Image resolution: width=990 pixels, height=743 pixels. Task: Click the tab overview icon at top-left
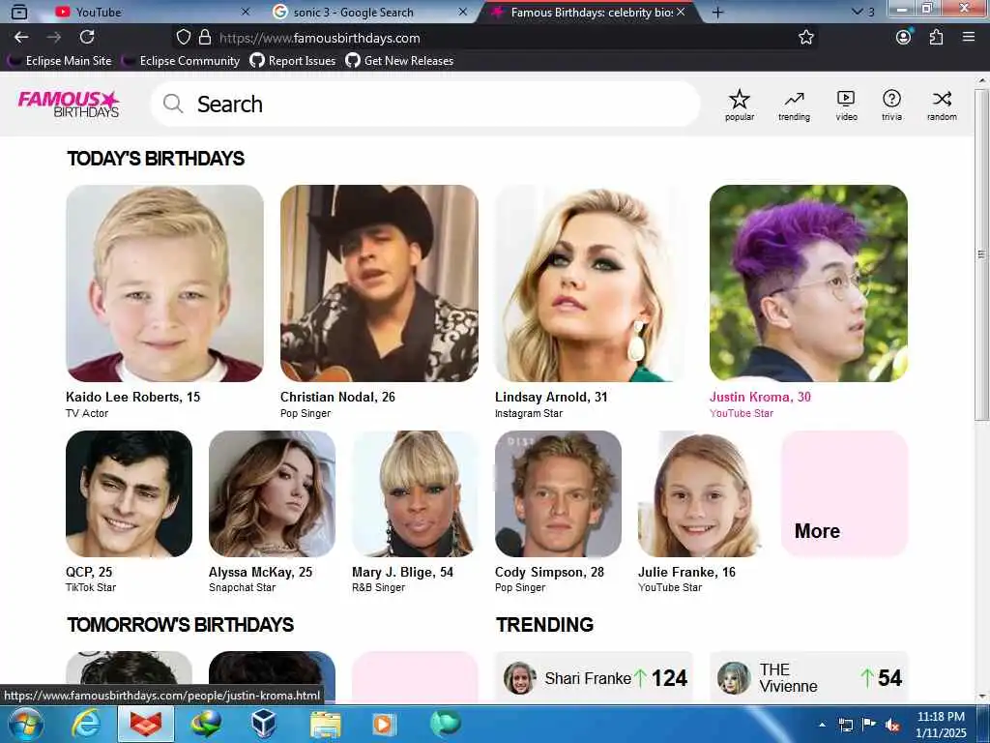click(19, 12)
